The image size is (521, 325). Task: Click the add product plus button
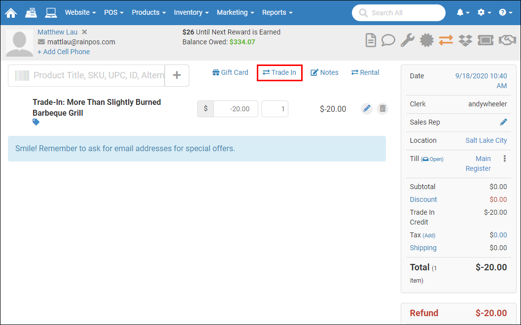177,75
